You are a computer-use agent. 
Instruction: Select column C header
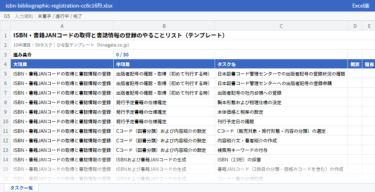(x=281, y=26)
